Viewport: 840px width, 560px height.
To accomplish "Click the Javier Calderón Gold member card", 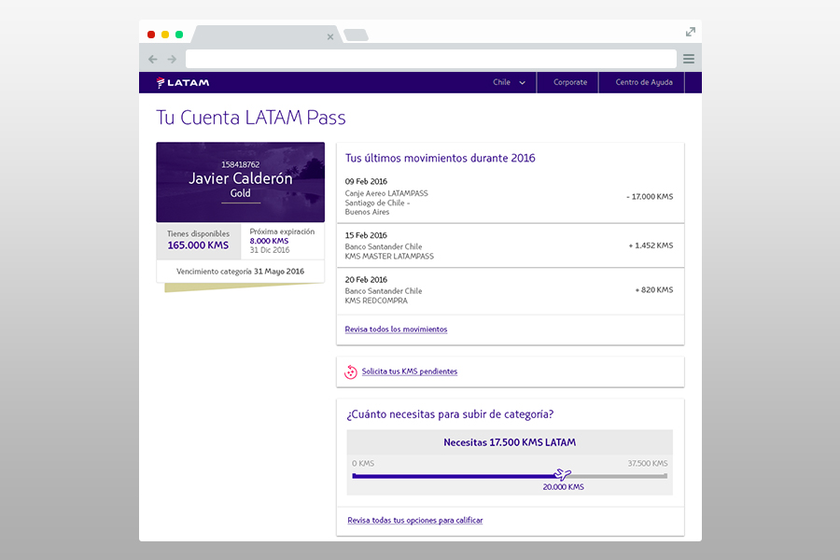I will [241, 182].
